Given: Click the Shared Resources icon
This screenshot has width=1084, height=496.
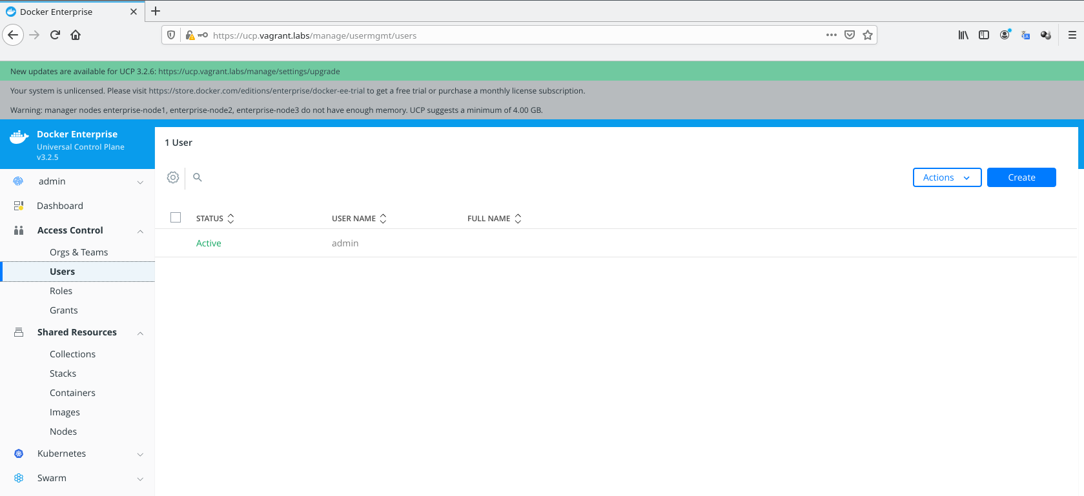Looking at the screenshot, I should 19,332.
